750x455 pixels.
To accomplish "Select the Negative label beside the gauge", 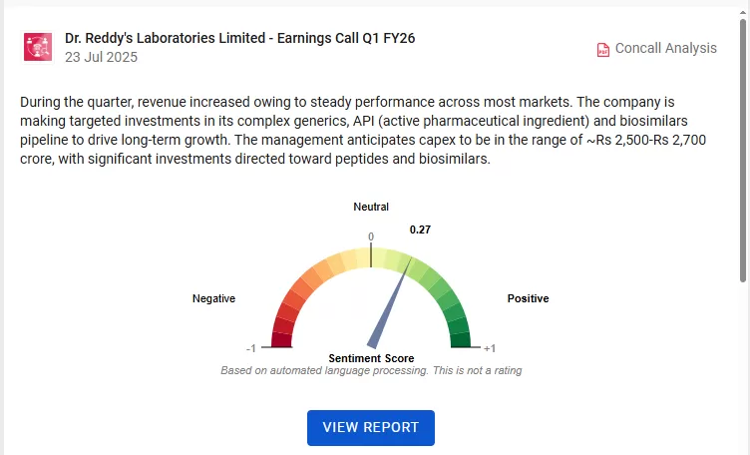I will click(x=213, y=298).
